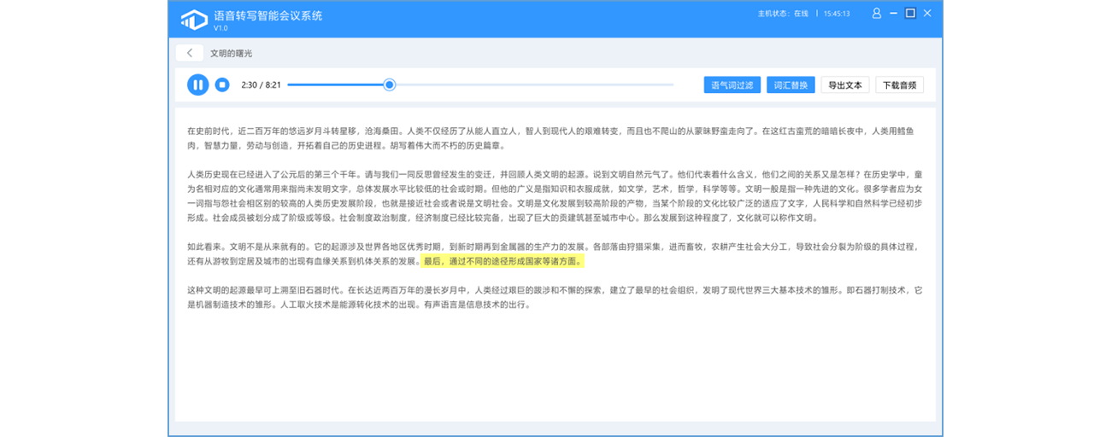Click the document title 文明的曙光
Image resolution: width=1111 pixels, height=437 pixels.
pyautogui.click(x=231, y=53)
